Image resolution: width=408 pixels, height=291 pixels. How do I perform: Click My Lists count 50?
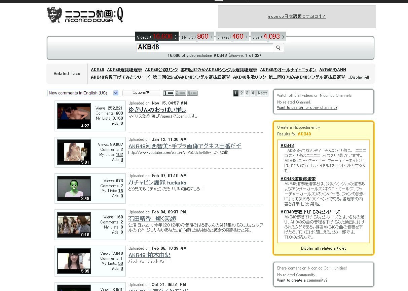(120, 263)
